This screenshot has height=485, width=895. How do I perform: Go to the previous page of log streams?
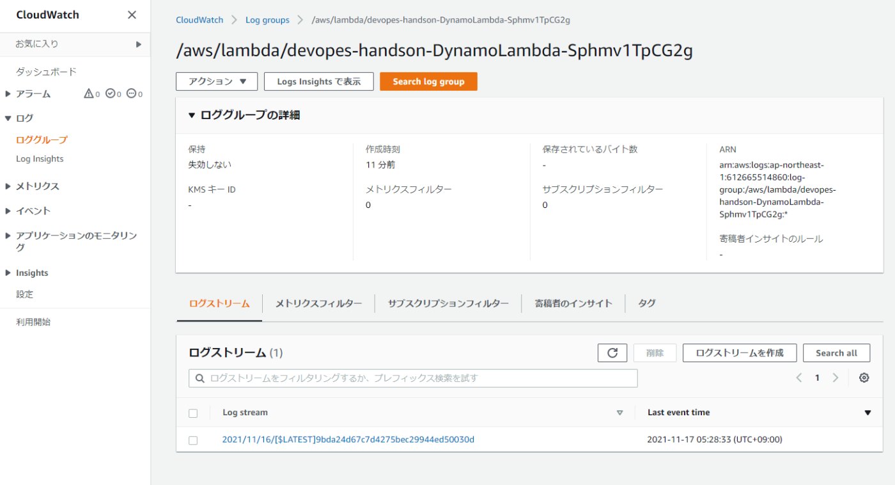point(798,378)
